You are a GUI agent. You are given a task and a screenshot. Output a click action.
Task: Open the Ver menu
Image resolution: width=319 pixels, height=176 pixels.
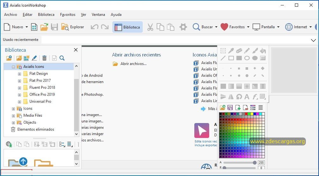[84, 15]
